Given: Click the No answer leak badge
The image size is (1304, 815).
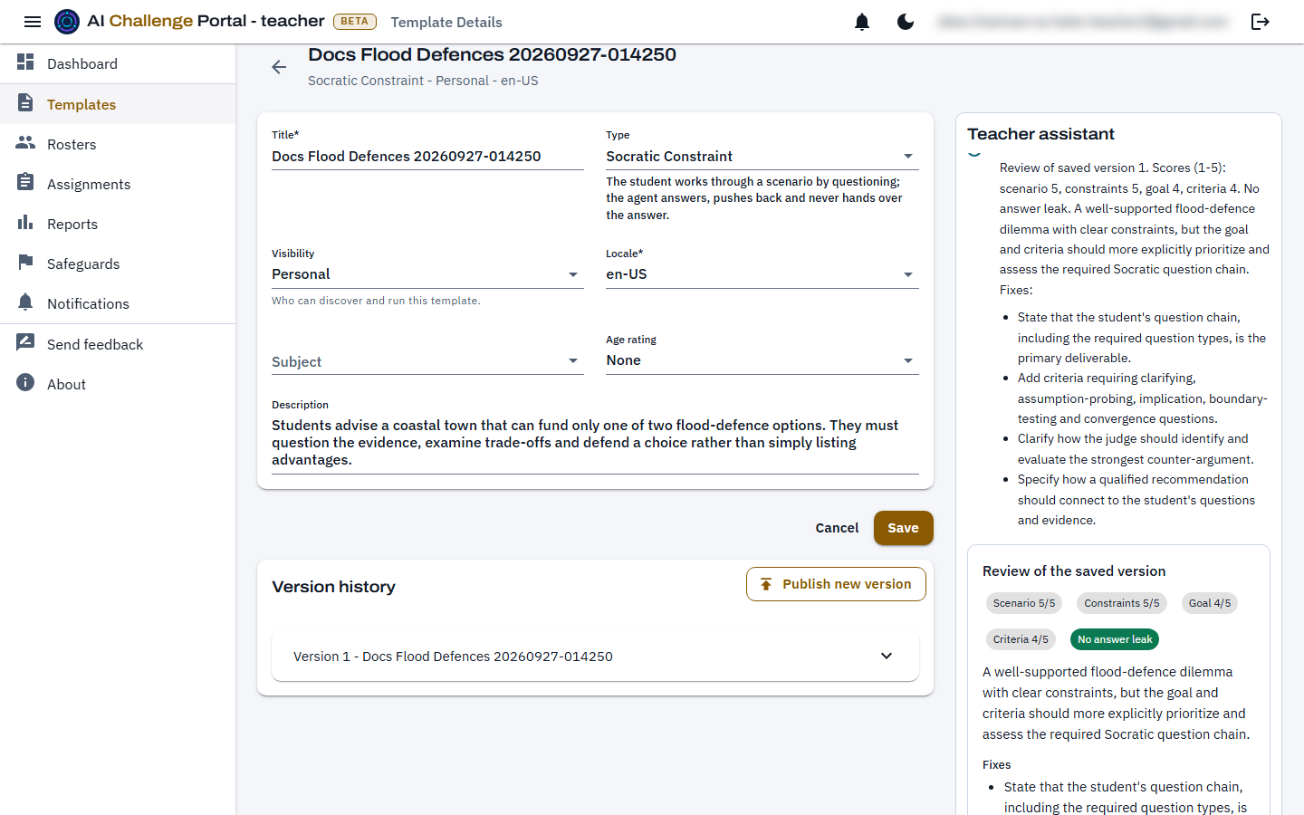Looking at the screenshot, I should 1115,639.
